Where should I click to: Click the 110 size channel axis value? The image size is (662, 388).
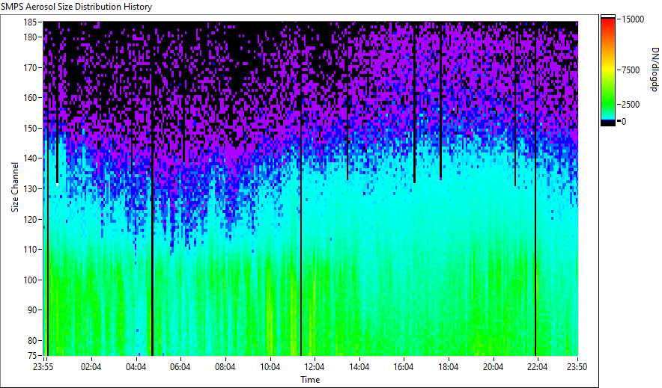pos(31,250)
